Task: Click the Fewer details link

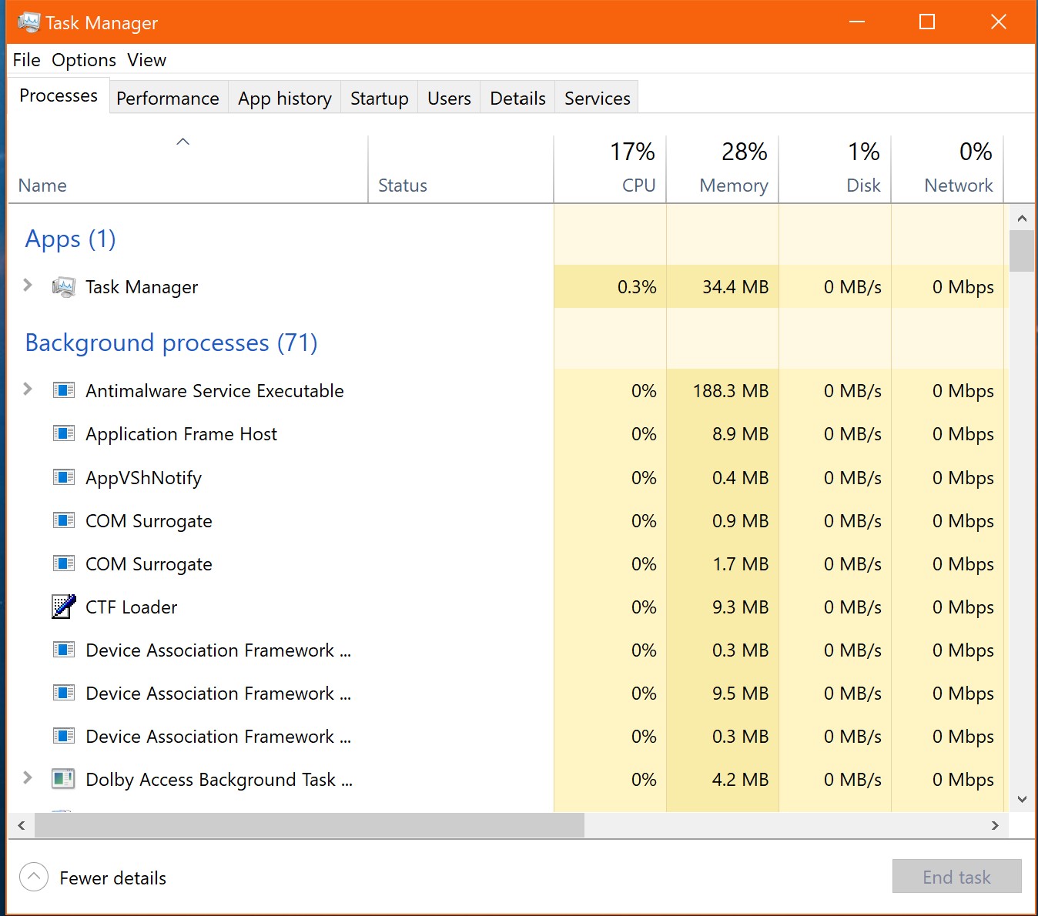Action: click(x=112, y=878)
